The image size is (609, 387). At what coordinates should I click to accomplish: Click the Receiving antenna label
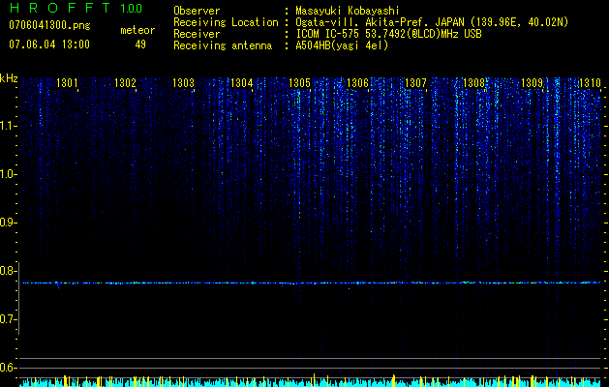[x=223, y=45]
